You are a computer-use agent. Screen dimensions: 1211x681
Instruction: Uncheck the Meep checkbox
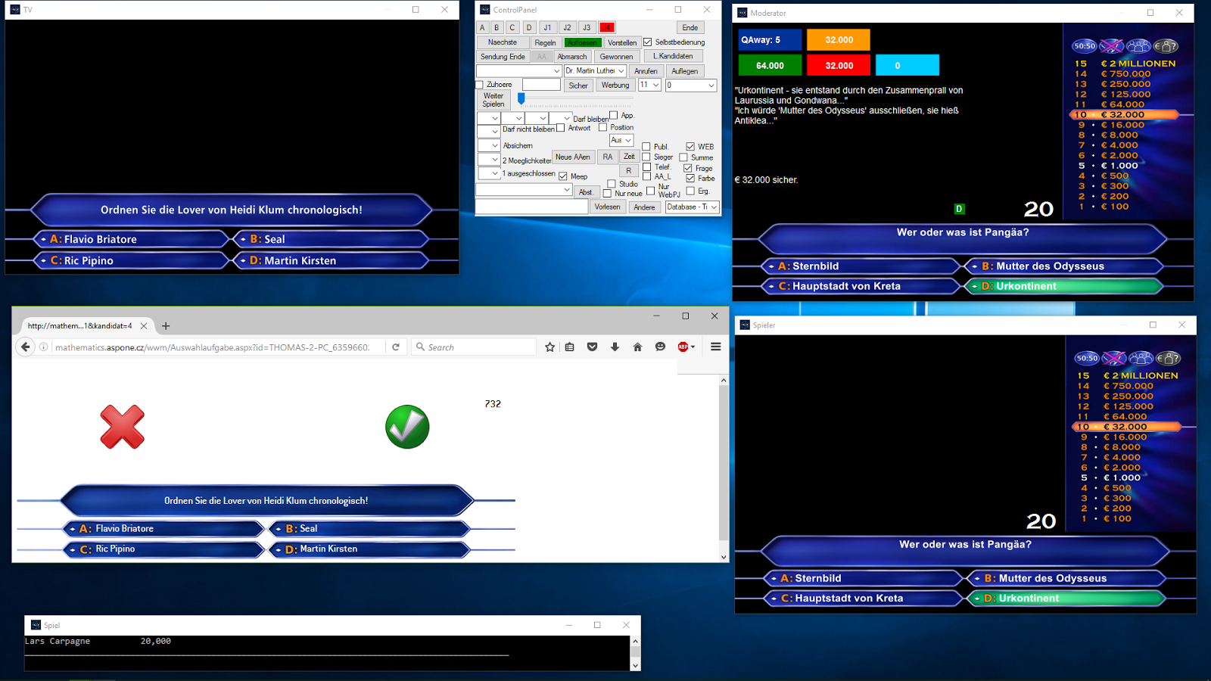[x=563, y=176]
